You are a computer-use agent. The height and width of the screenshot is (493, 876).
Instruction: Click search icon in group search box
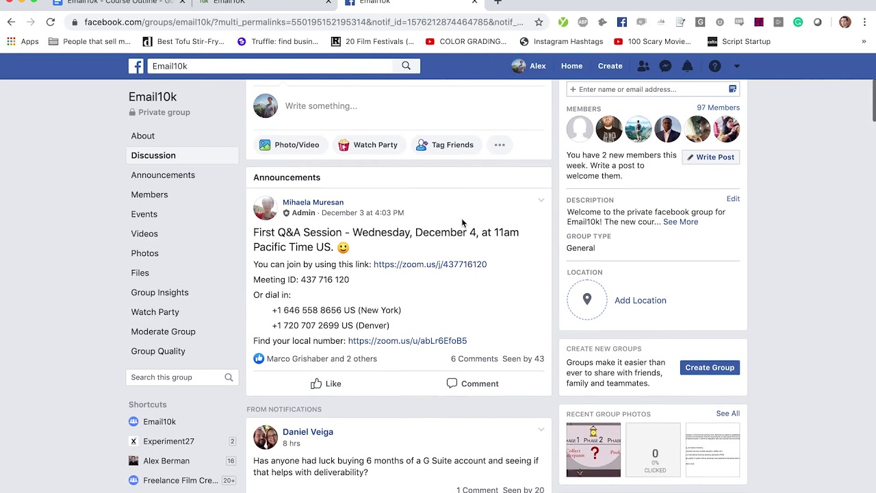point(229,377)
